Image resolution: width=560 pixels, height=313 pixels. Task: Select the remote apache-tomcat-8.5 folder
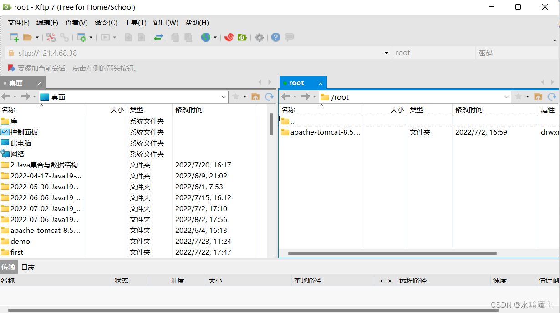coord(325,132)
